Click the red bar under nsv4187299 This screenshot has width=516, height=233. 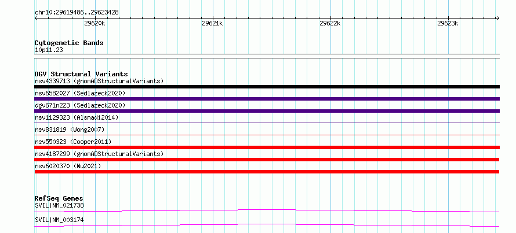click(267, 160)
